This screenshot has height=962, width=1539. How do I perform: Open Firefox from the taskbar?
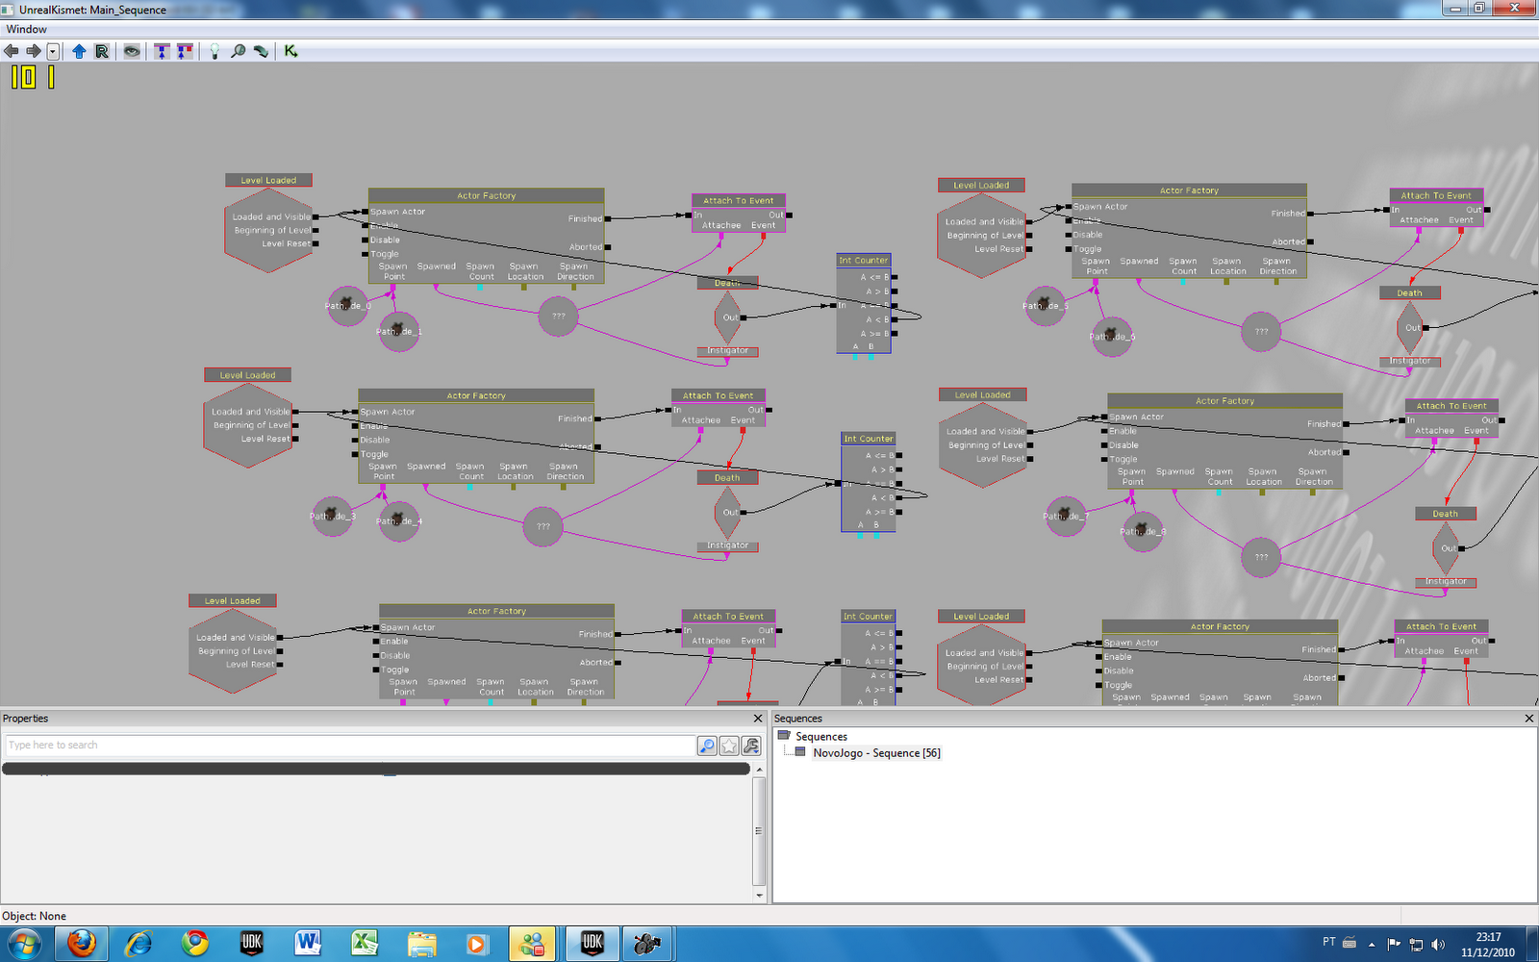(82, 943)
